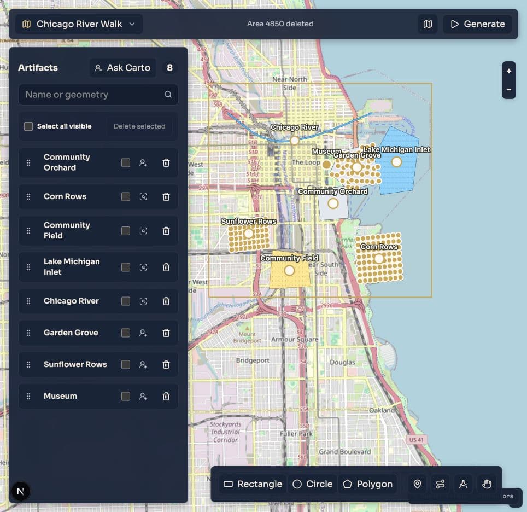The width and height of the screenshot is (527, 512).
Task: Tick the Museum checkbox
Action: click(x=126, y=396)
